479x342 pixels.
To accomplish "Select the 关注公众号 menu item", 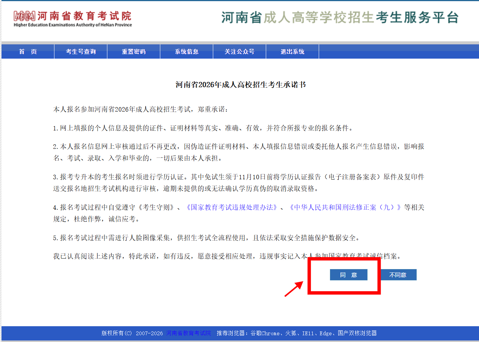I will [239, 51].
